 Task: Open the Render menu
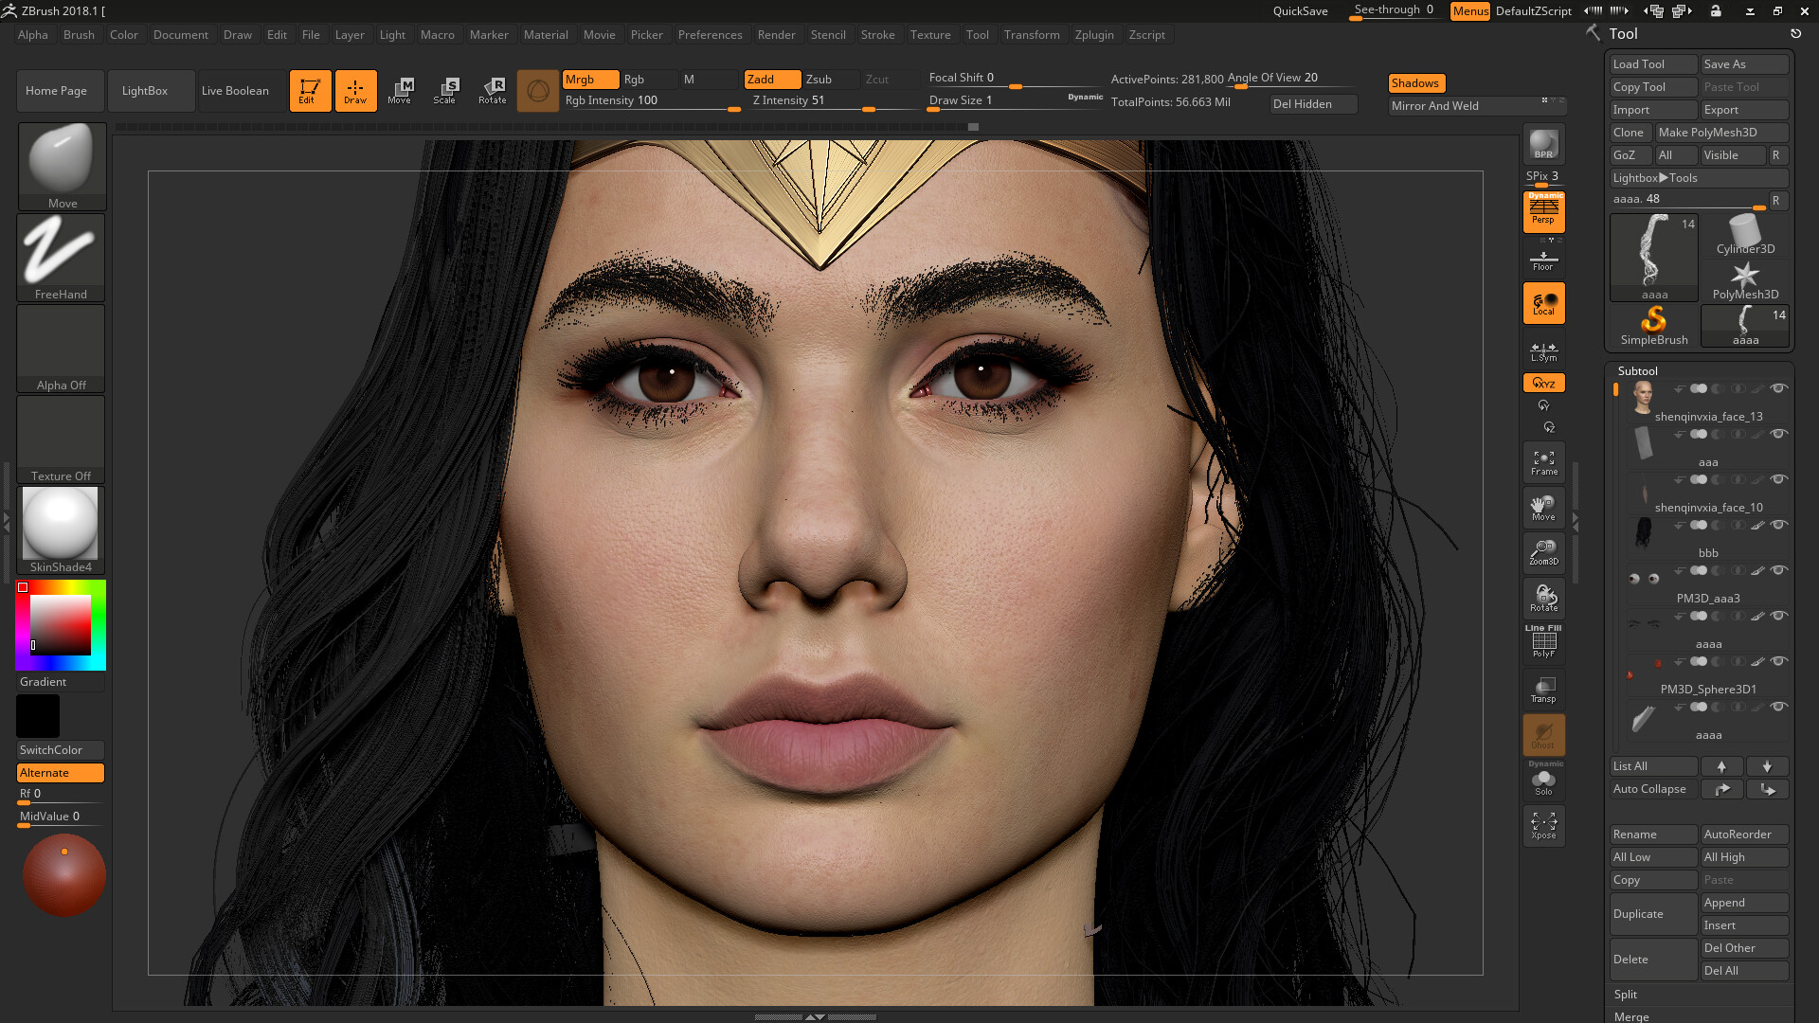[776, 35]
